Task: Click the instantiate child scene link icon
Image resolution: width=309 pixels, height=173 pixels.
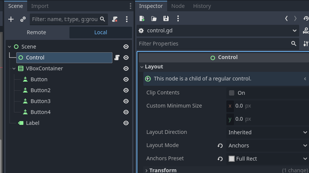Action: pyautogui.click(x=23, y=19)
